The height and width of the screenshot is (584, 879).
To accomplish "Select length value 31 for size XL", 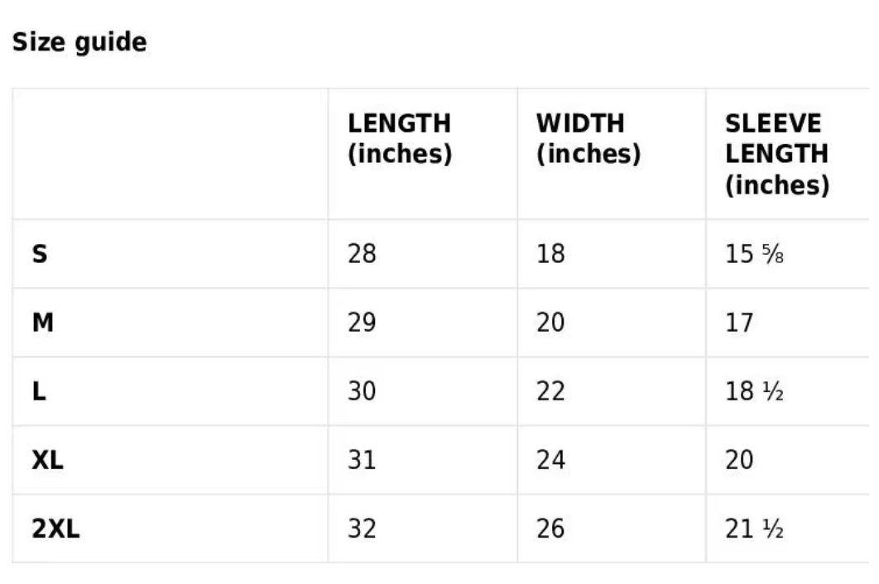I will [x=362, y=460].
